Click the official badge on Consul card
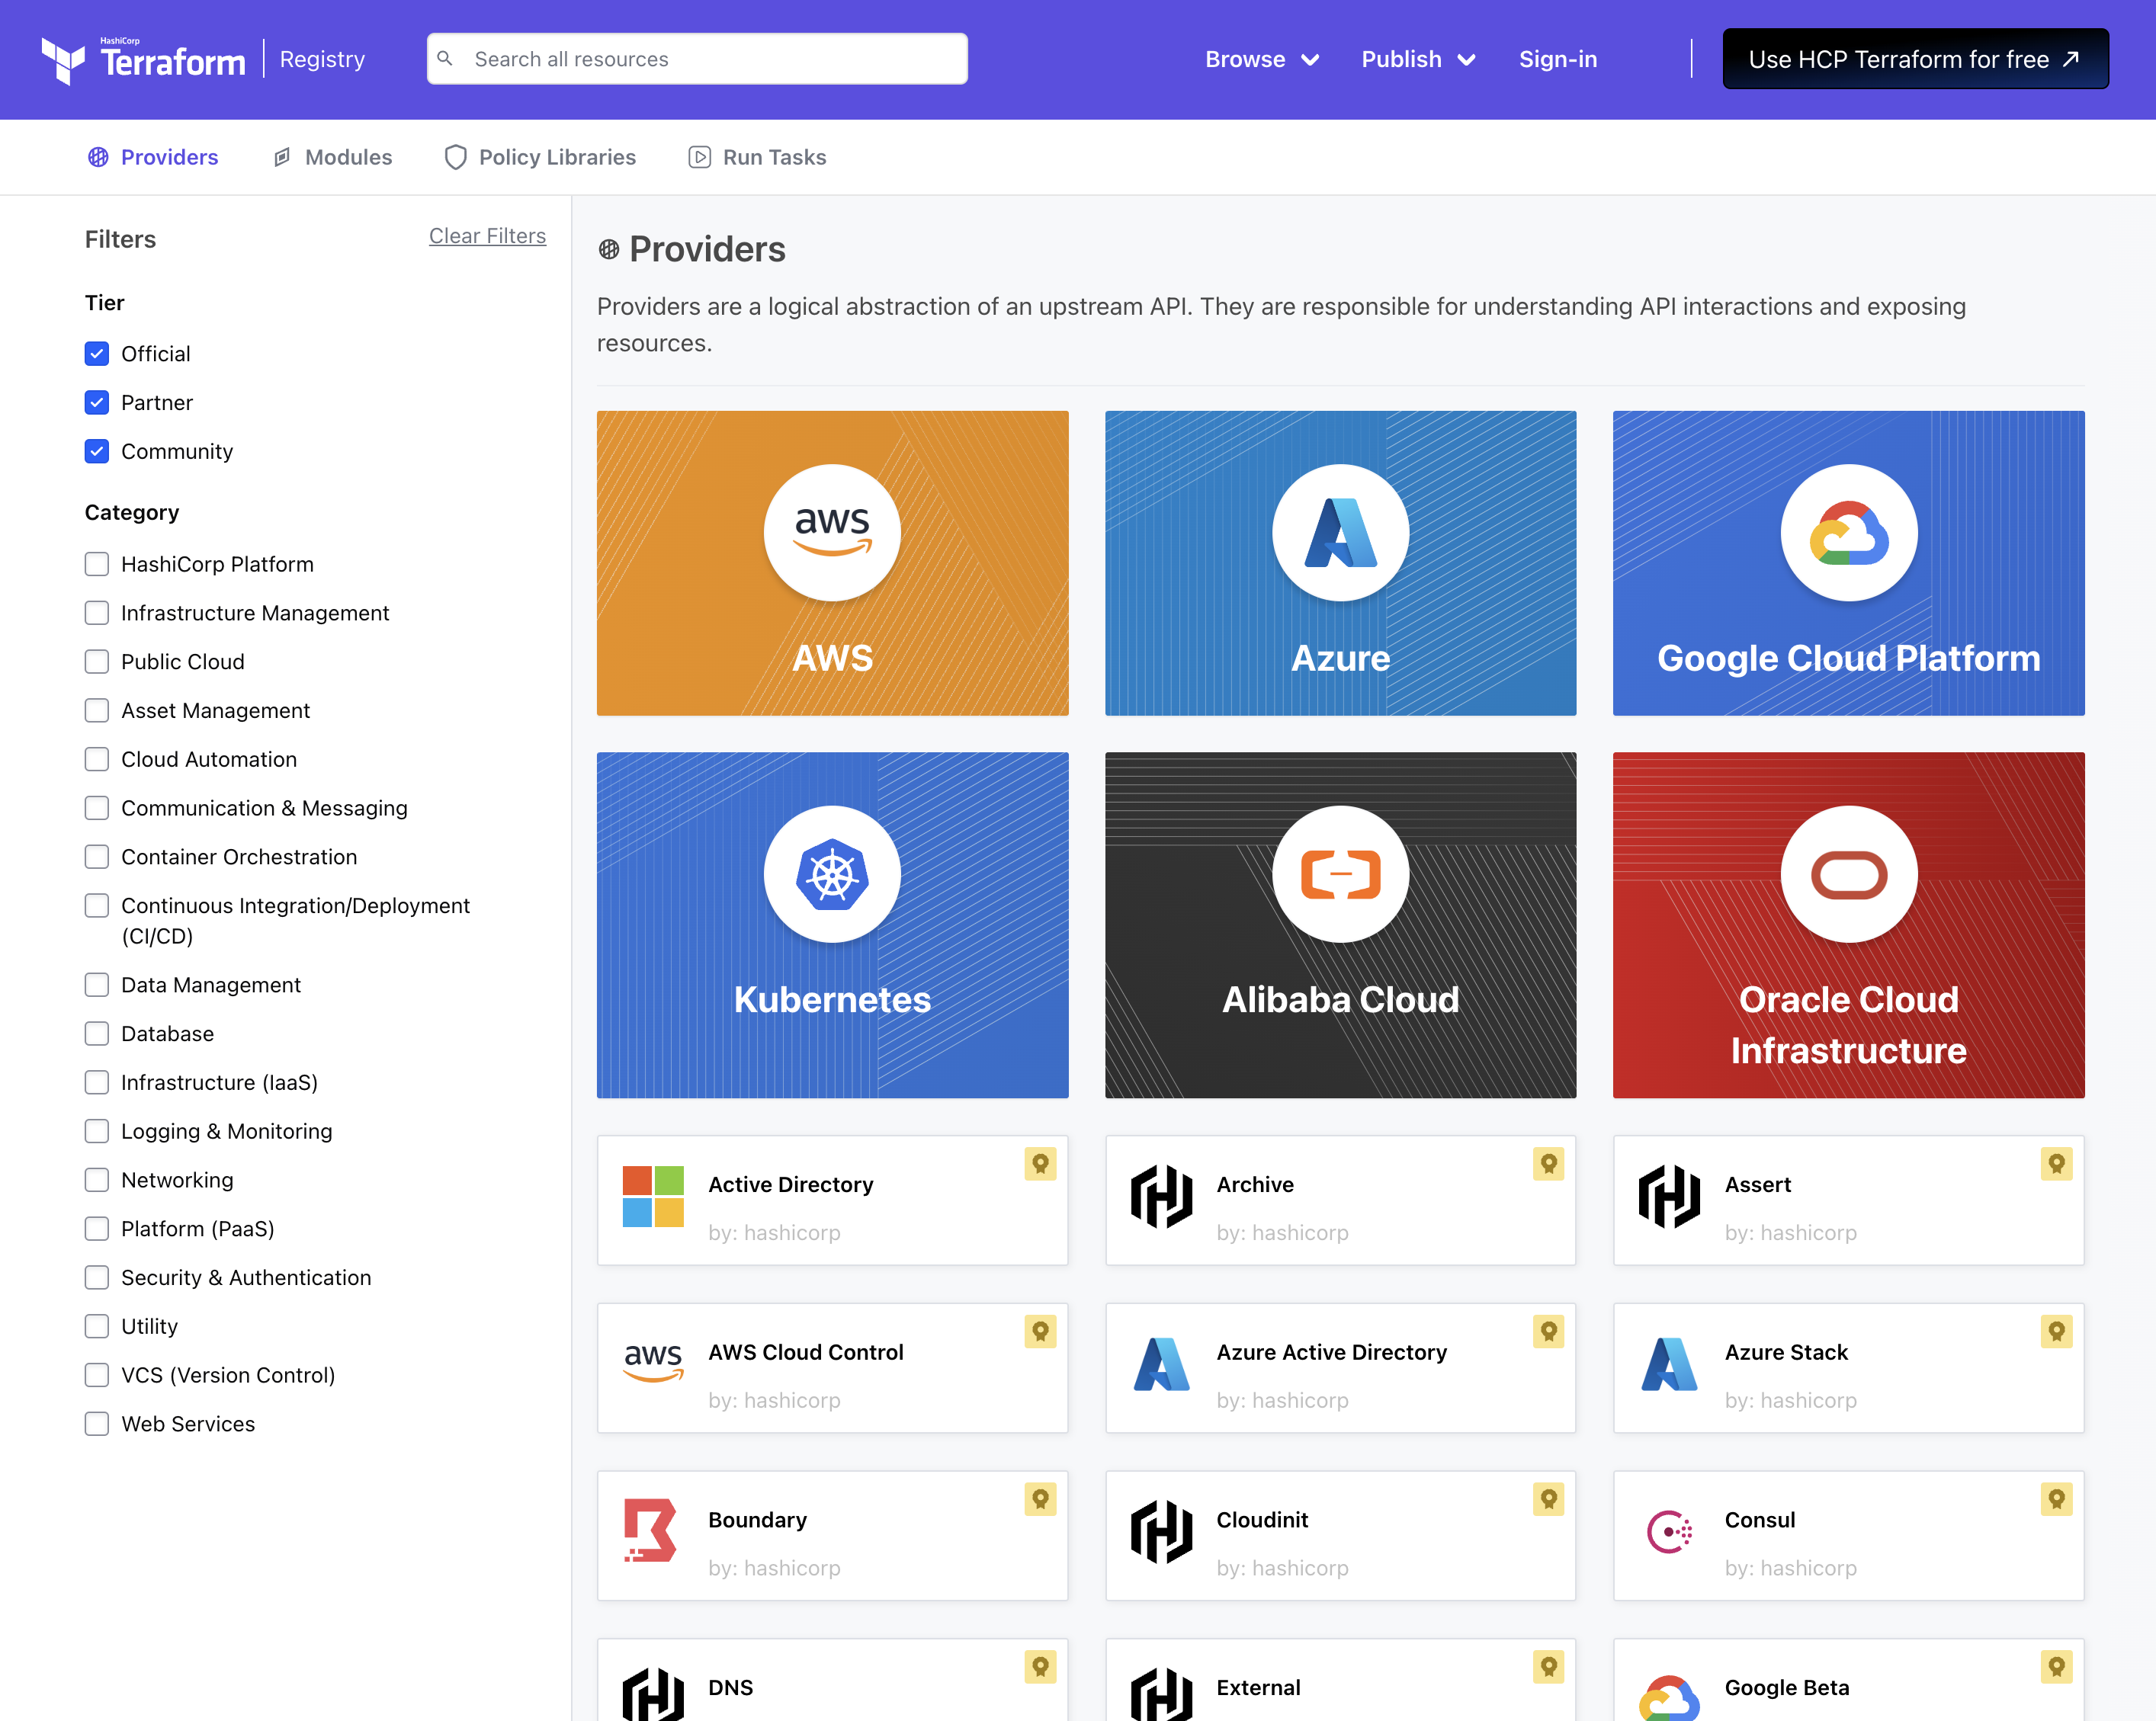2156x1721 pixels. [2056, 1499]
